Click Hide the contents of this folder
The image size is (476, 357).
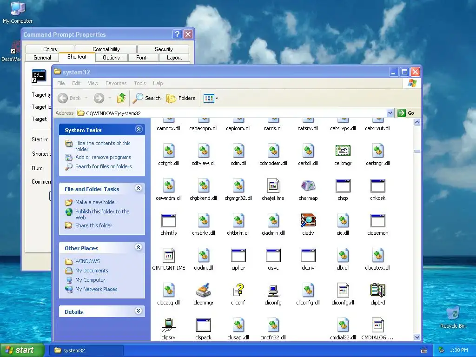[103, 146]
